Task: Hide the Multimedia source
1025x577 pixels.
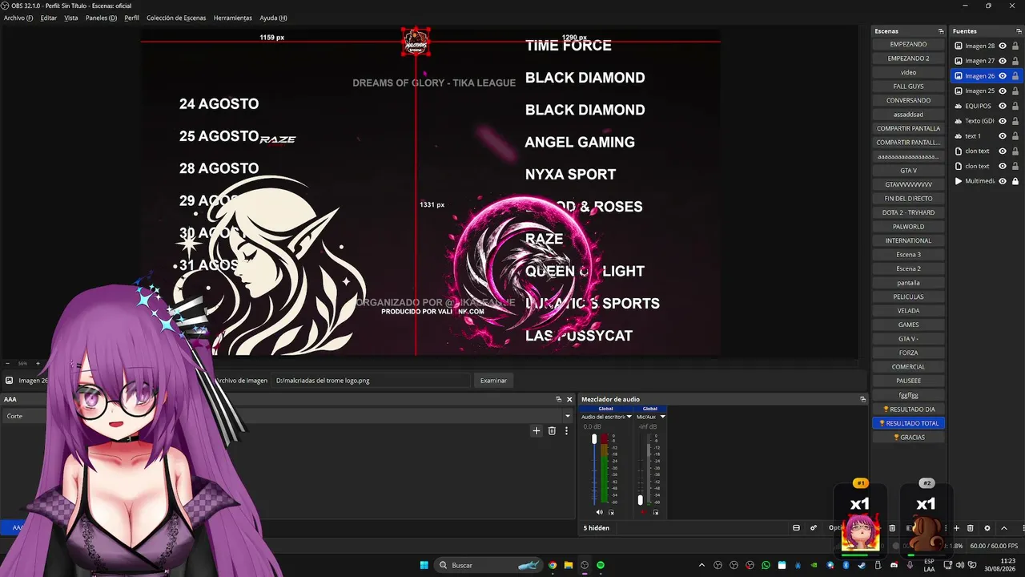Action: point(1003,181)
